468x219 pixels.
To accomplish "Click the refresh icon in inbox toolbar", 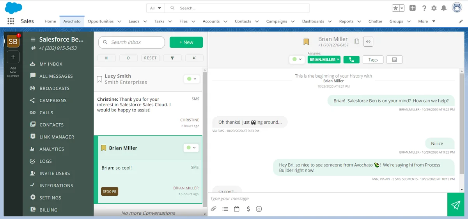I will pyautogui.click(x=128, y=58).
